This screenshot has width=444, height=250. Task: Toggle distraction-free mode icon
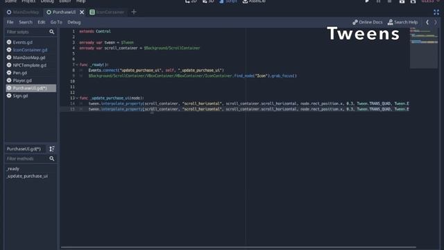[x=436, y=12]
